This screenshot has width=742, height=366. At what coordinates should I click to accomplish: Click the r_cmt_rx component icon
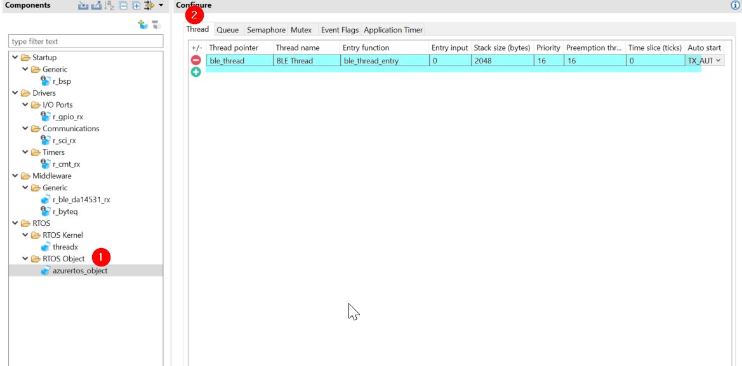click(x=46, y=164)
